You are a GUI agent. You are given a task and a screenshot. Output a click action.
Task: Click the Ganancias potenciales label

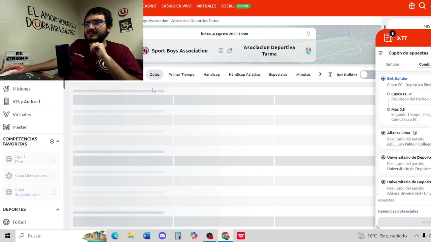click(398, 211)
